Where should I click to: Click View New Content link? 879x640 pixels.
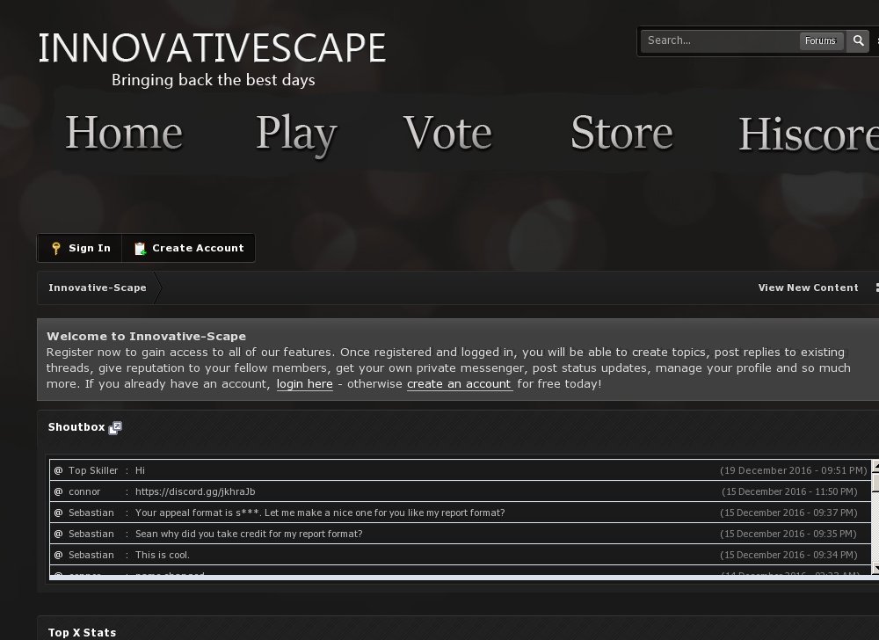(x=808, y=287)
